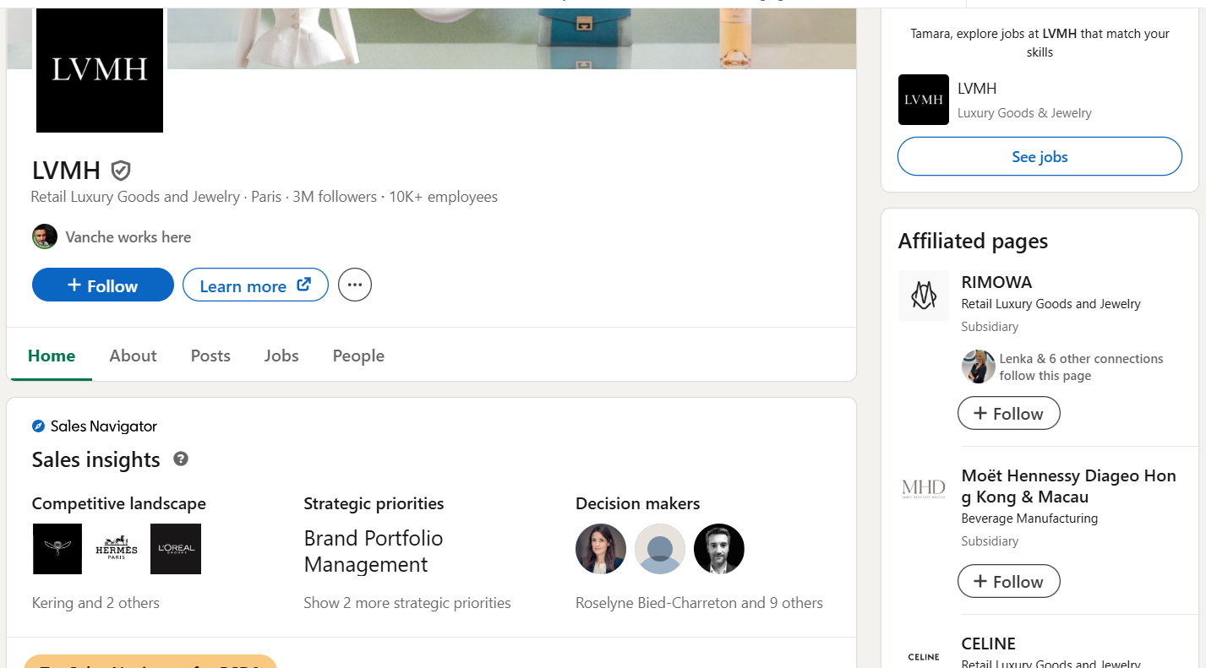Screen dimensions: 1206x668
Task: Open the CELINE affiliated page
Action: point(988,644)
